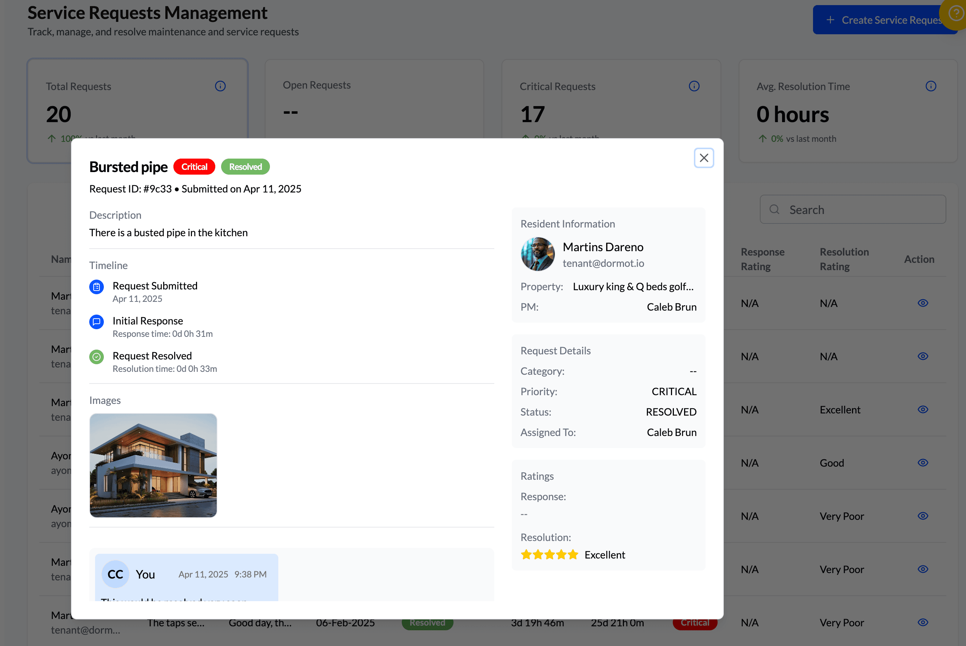966x646 pixels.
Task: Click the yellow help question mark icon
Action: [x=956, y=13]
